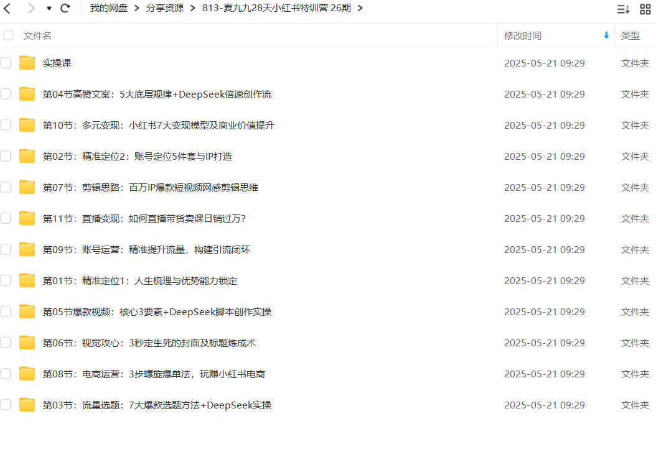Click the folder icon of 第09节 账号运营
Viewport: 656px width, 470px height.
click(27, 249)
